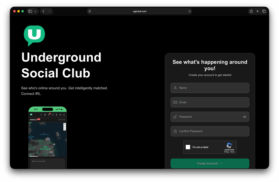The height and width of the screenshot is (182, 279).
Task: Click the Safari sidebar toggle icon
Action: [30, 11]
